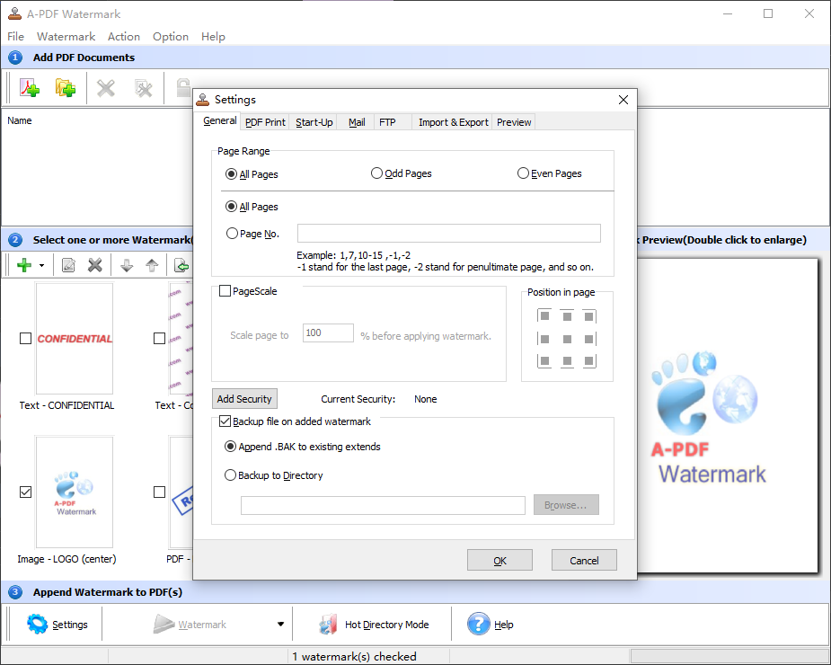Select the Even Pages radio button

click(x=523, y=173)
